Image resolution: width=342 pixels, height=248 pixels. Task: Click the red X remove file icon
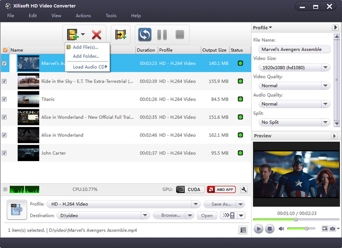point(96,35)
